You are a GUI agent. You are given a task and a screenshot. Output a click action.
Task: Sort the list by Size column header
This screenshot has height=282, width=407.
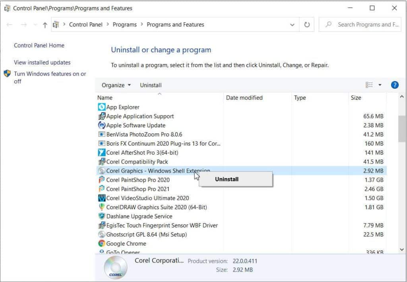(x=356, y=97)
